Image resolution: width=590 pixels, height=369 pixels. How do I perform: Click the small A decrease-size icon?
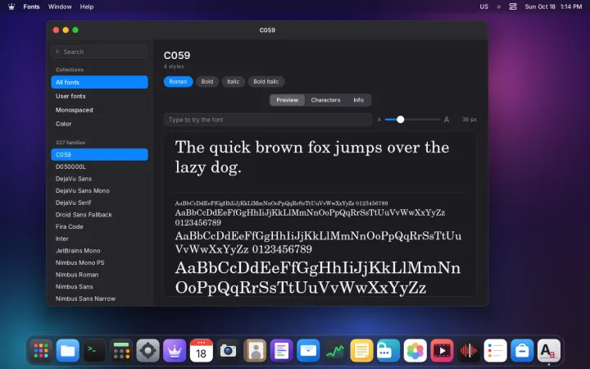click(x=379, y=120)
